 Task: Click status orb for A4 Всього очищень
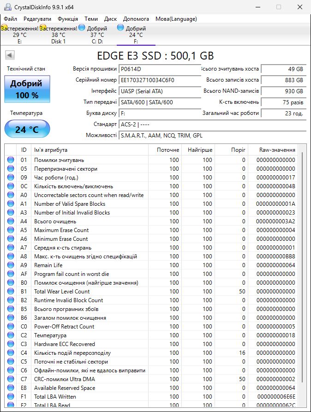click(11, 221)
